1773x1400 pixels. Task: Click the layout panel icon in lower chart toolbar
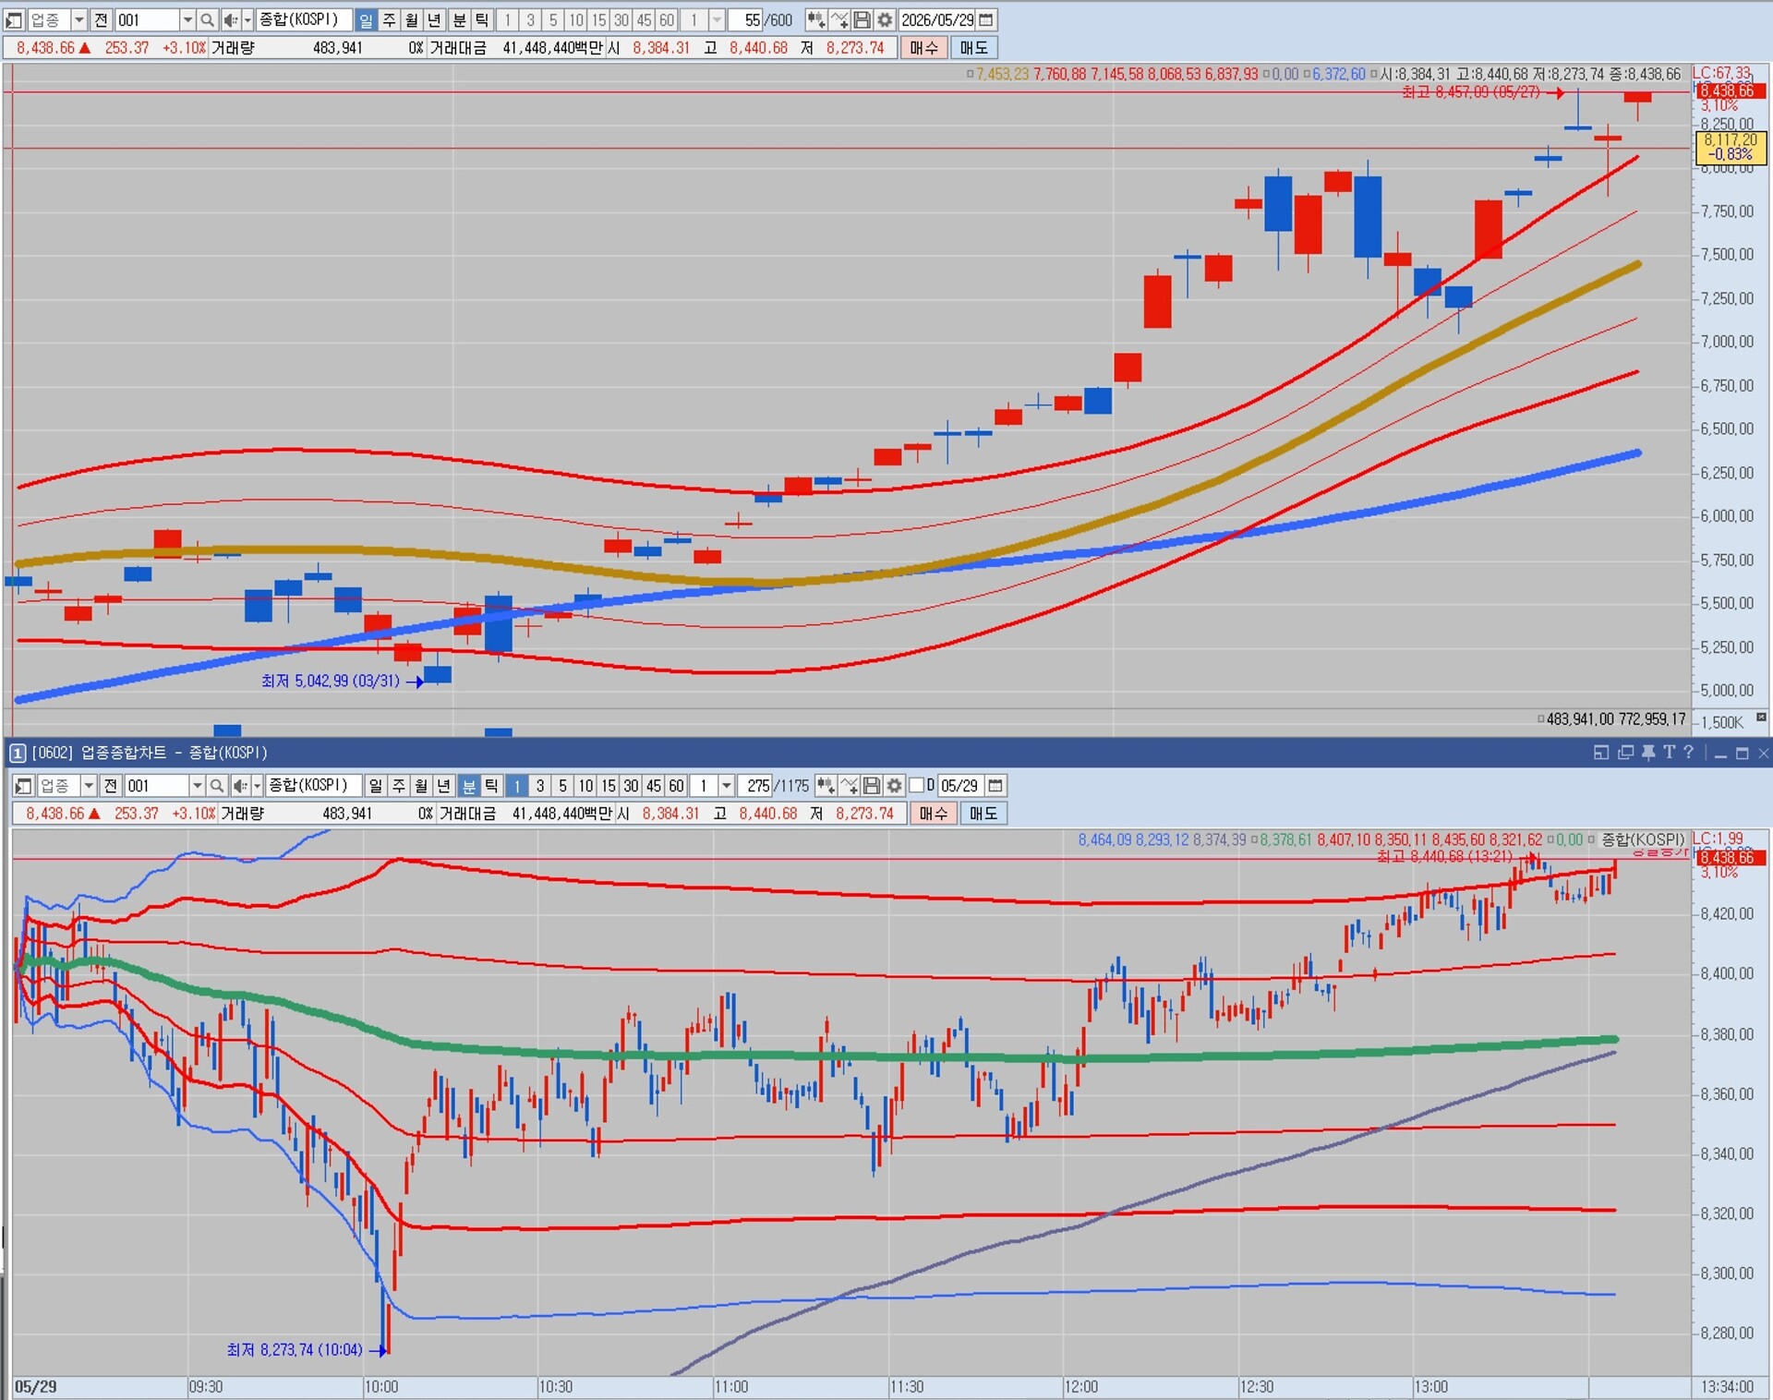24,786
